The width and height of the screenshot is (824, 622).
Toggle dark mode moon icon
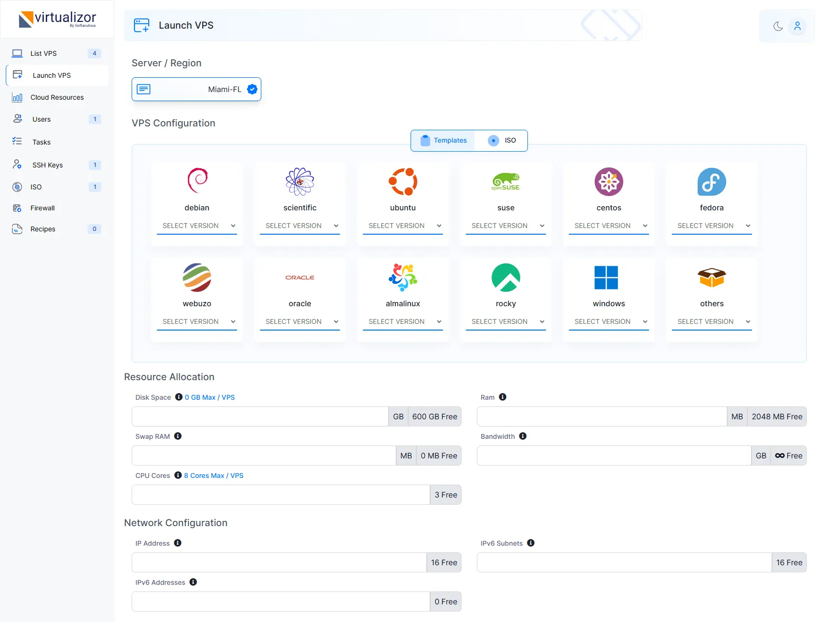point(778,26)
